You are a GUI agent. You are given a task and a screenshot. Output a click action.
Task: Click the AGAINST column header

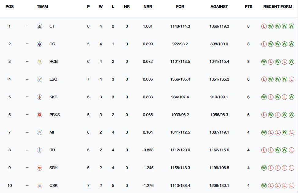219,7
